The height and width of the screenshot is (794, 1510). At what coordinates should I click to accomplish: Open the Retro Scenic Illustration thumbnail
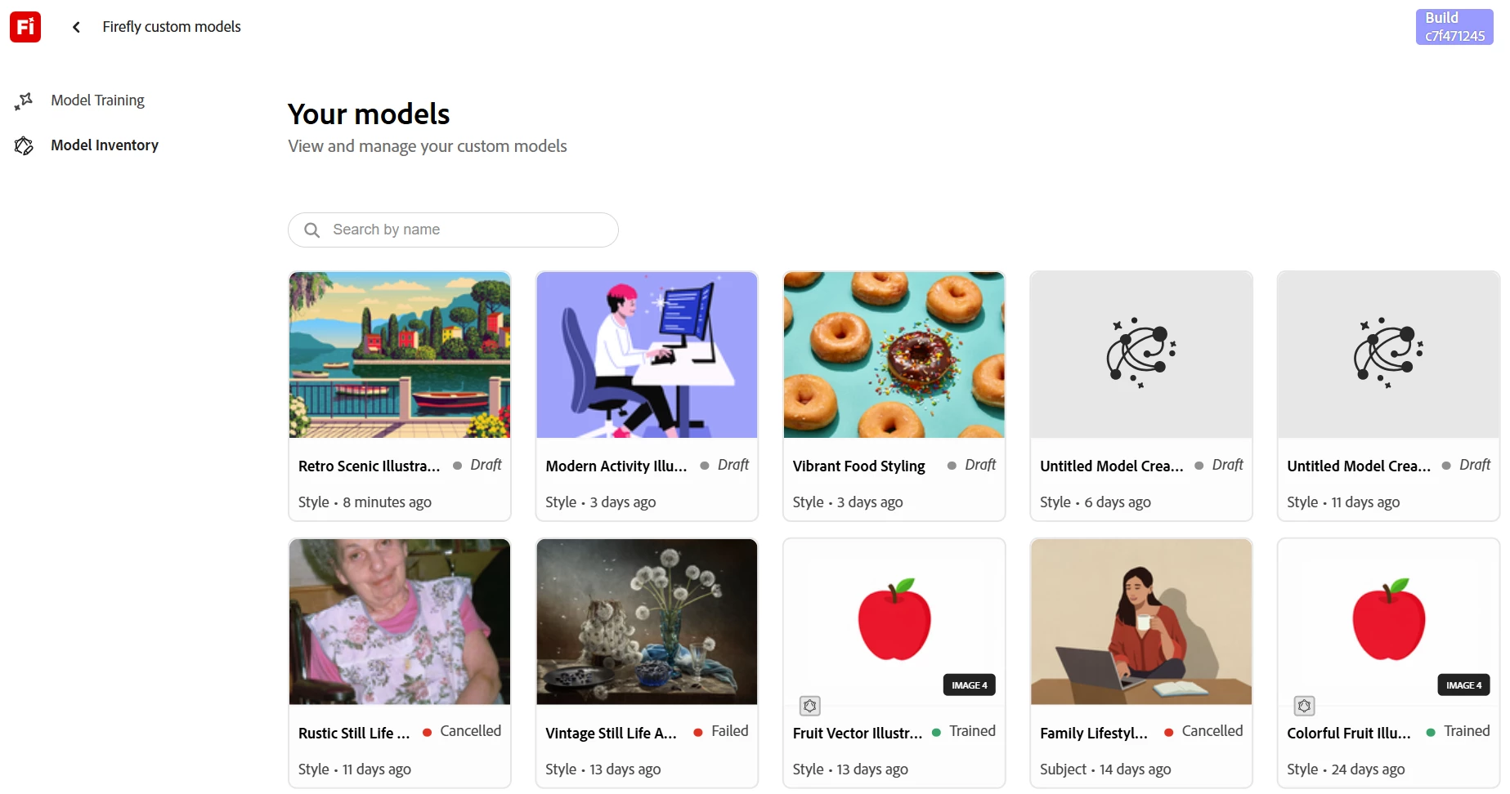[400, 355]
